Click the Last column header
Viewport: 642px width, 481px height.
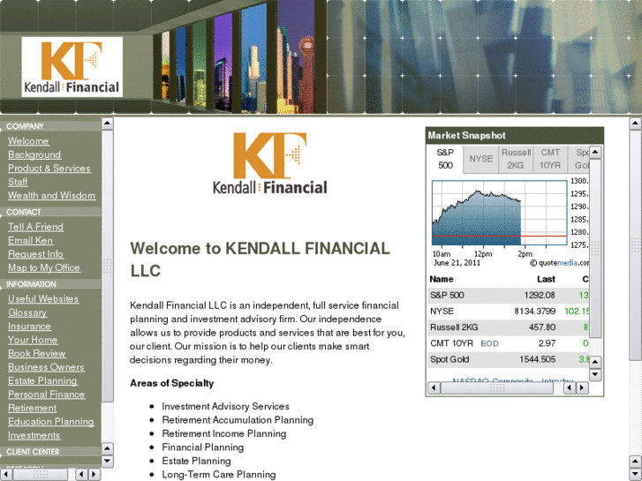(547, 279)
